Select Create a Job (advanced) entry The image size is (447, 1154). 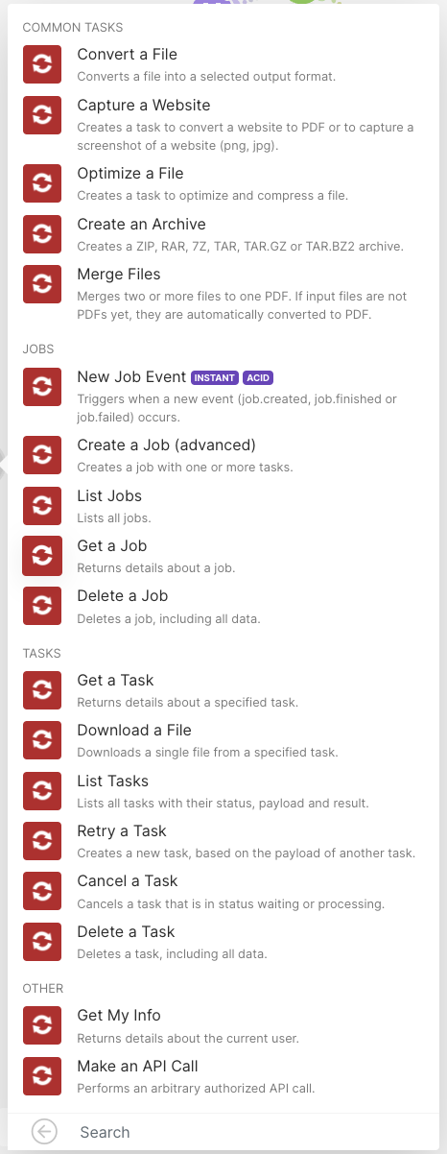click(223, 455)
